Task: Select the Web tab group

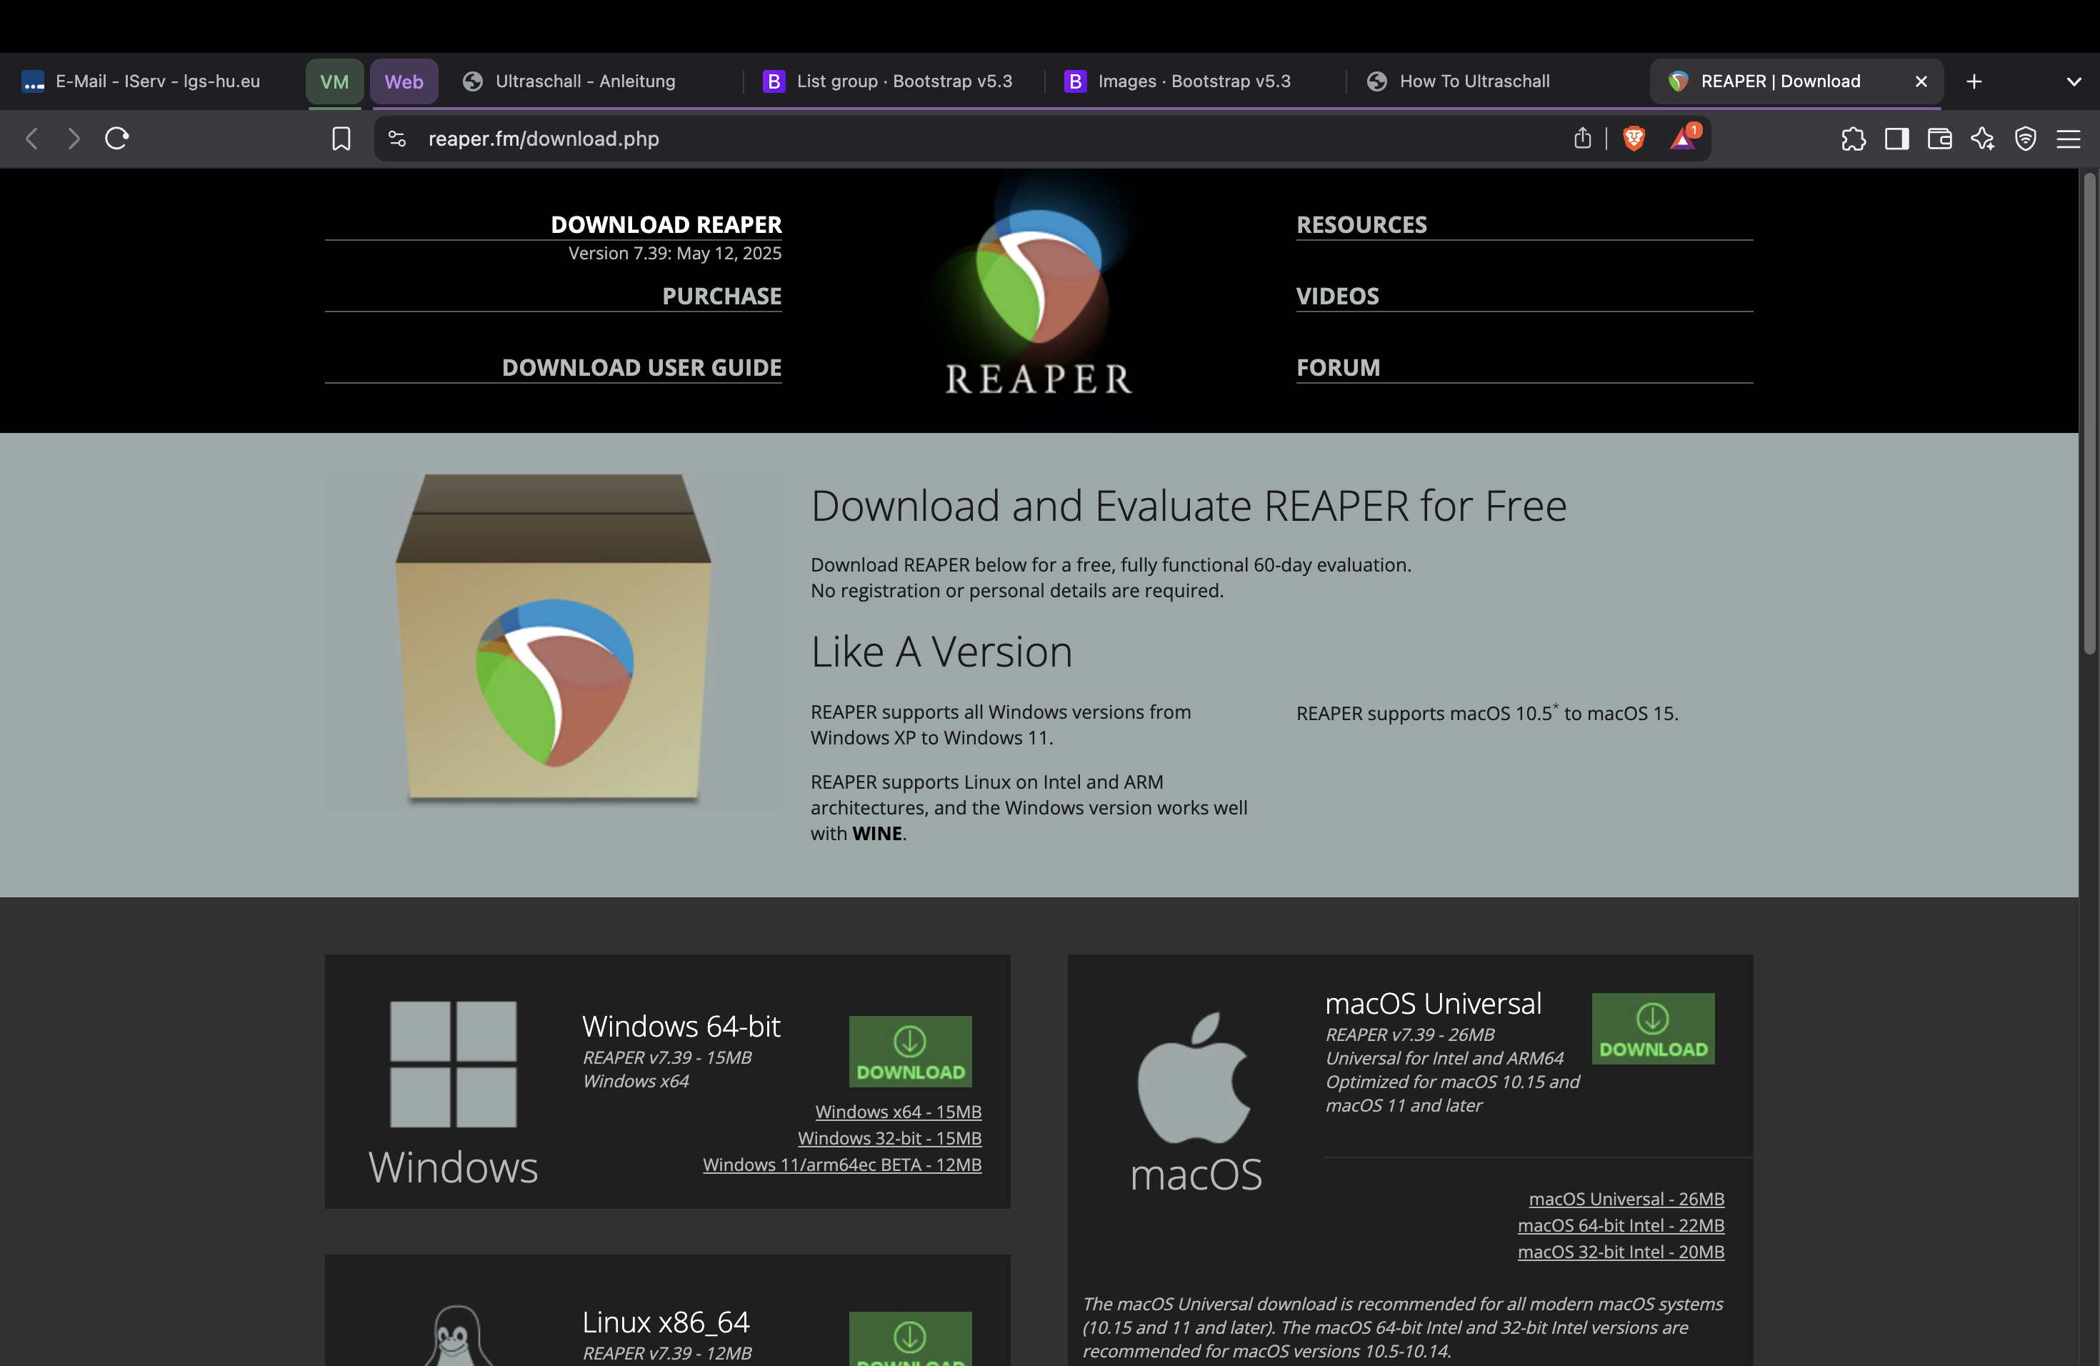Action: tap(404, 81)
